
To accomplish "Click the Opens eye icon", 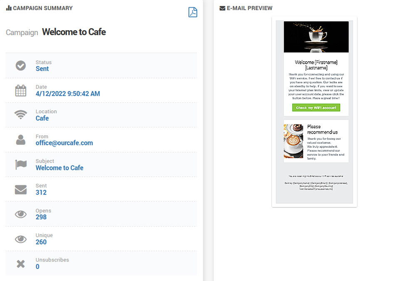I will [21, 214].
